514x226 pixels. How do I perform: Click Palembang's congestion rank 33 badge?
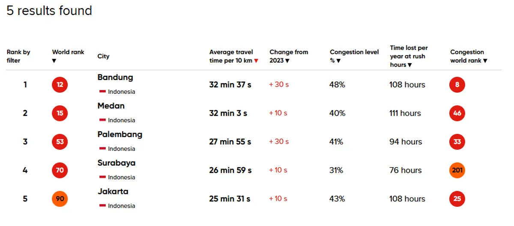click(457, 142)
